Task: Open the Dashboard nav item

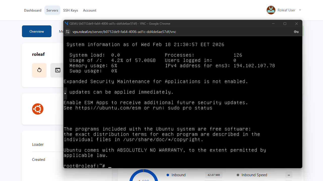Action: (x=33, y=10)
